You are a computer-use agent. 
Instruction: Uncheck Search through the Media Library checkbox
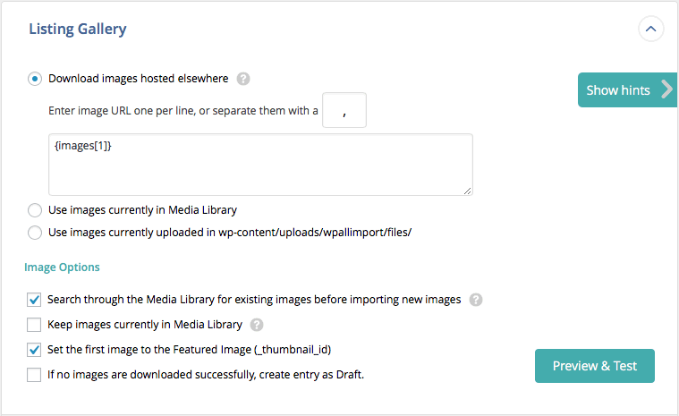(x=34, y=300)
